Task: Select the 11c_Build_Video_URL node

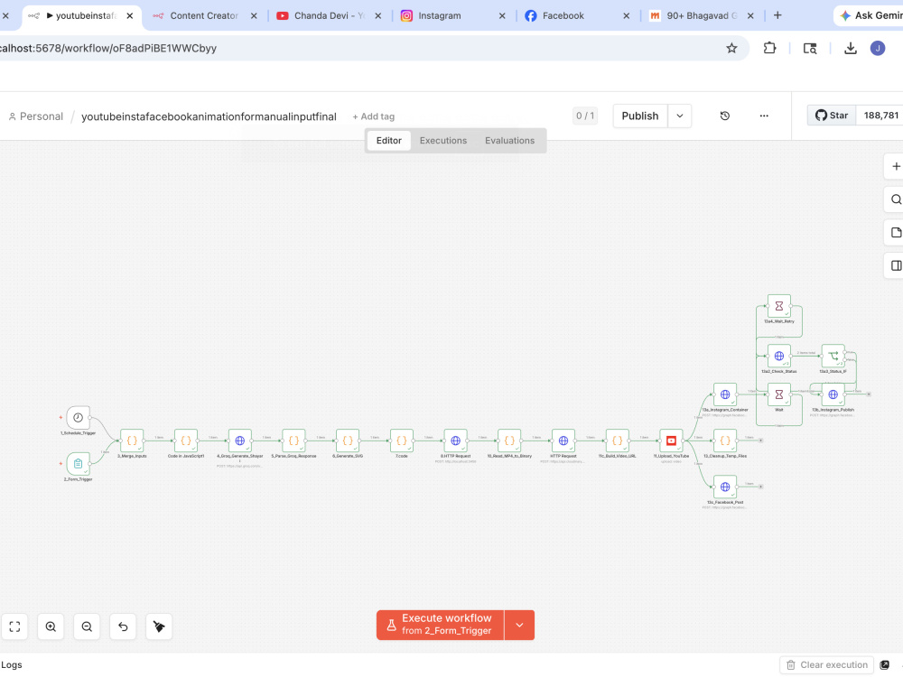Action: pos(617,441)
